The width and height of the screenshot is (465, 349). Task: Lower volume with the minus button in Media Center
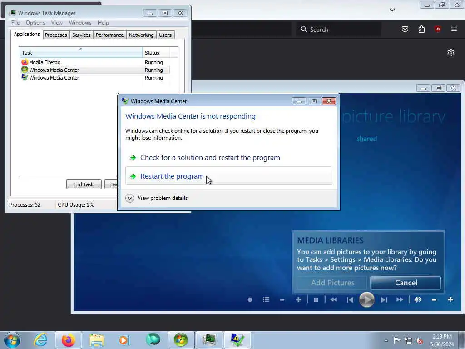(x=434, y=300)
